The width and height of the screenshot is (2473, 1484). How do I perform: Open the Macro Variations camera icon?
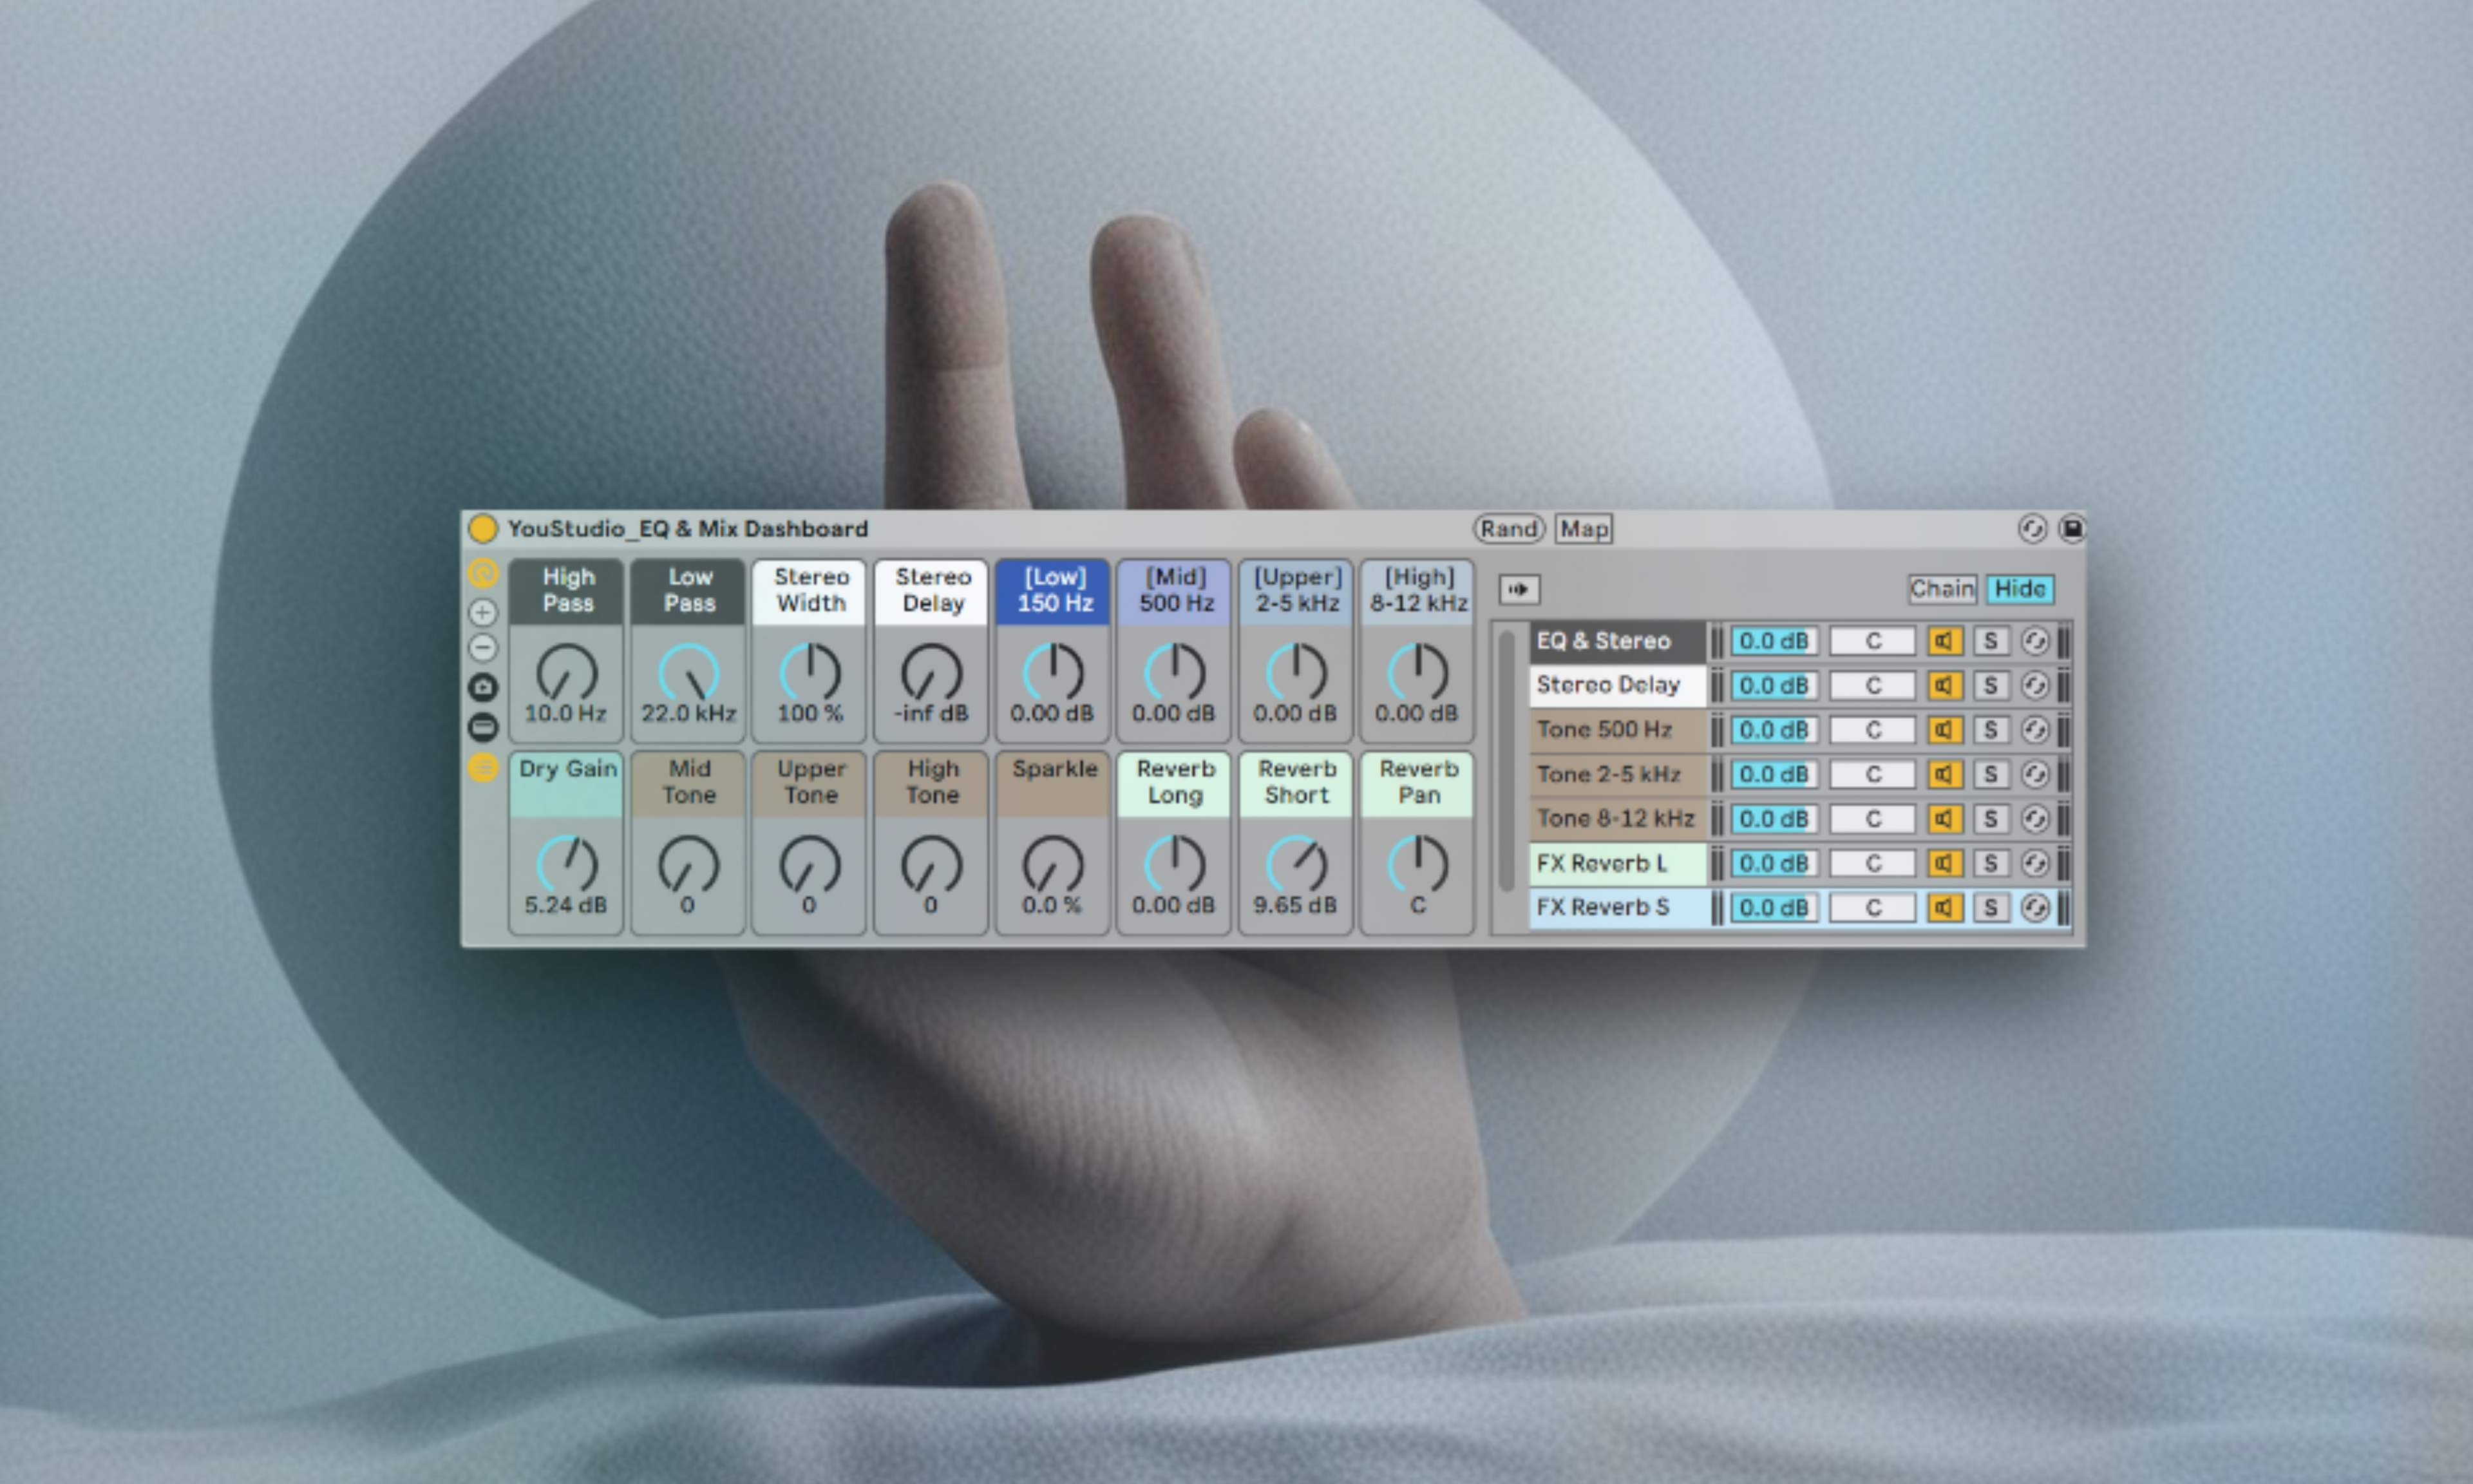point(483,687)
